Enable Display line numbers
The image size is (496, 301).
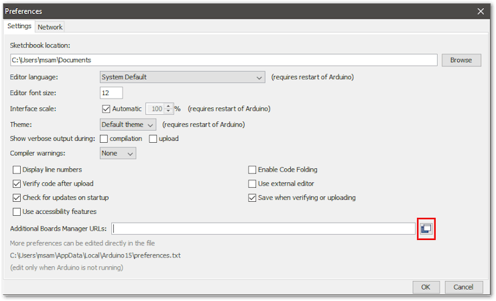pyautogui.click(x=17, y=170)
